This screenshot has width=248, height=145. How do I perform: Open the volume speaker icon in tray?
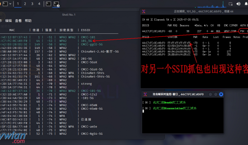click(238, 4)
